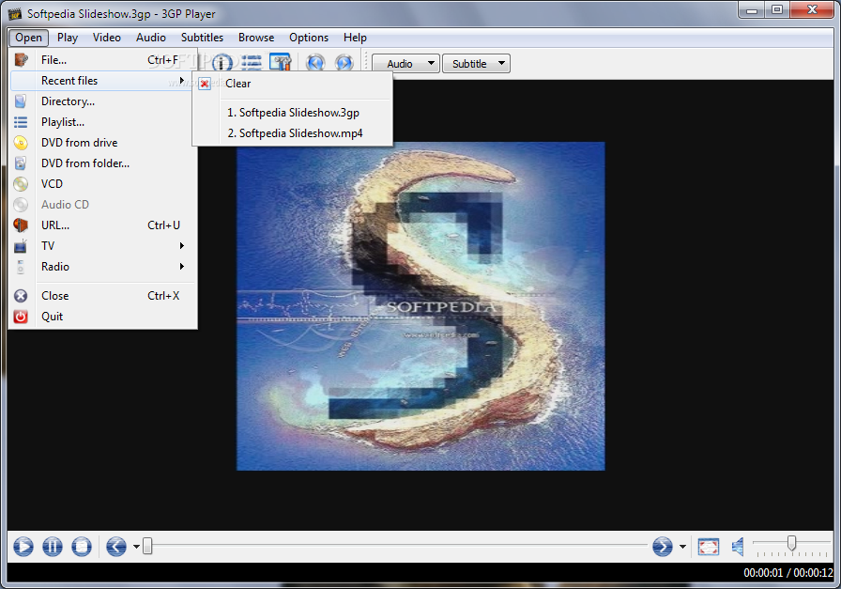Click the red X Clear icon
Image resolution: width=841 pixels, height=589 pixels.
205,84
